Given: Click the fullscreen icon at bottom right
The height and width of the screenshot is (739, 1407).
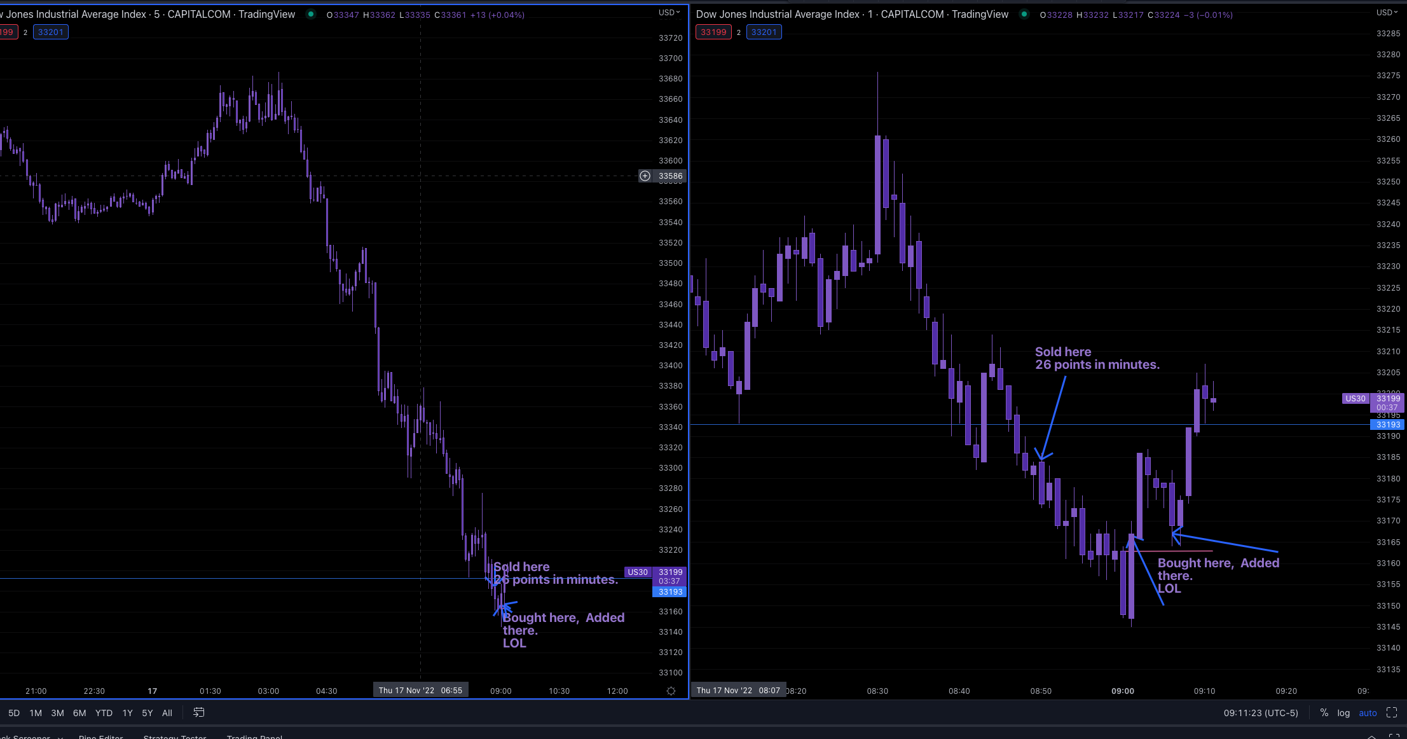Looking at the screenshot, I should (1392, 712).
